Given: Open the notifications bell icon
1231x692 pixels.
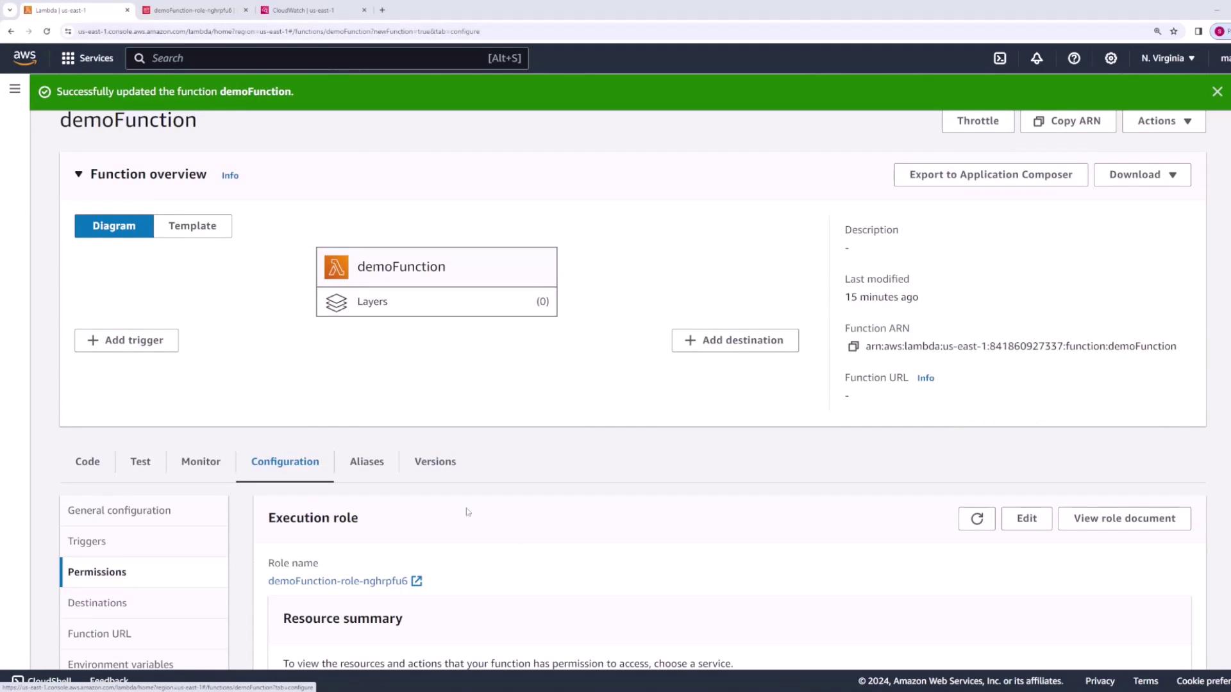Looking at the screenshot, I should click(1037, 58).
